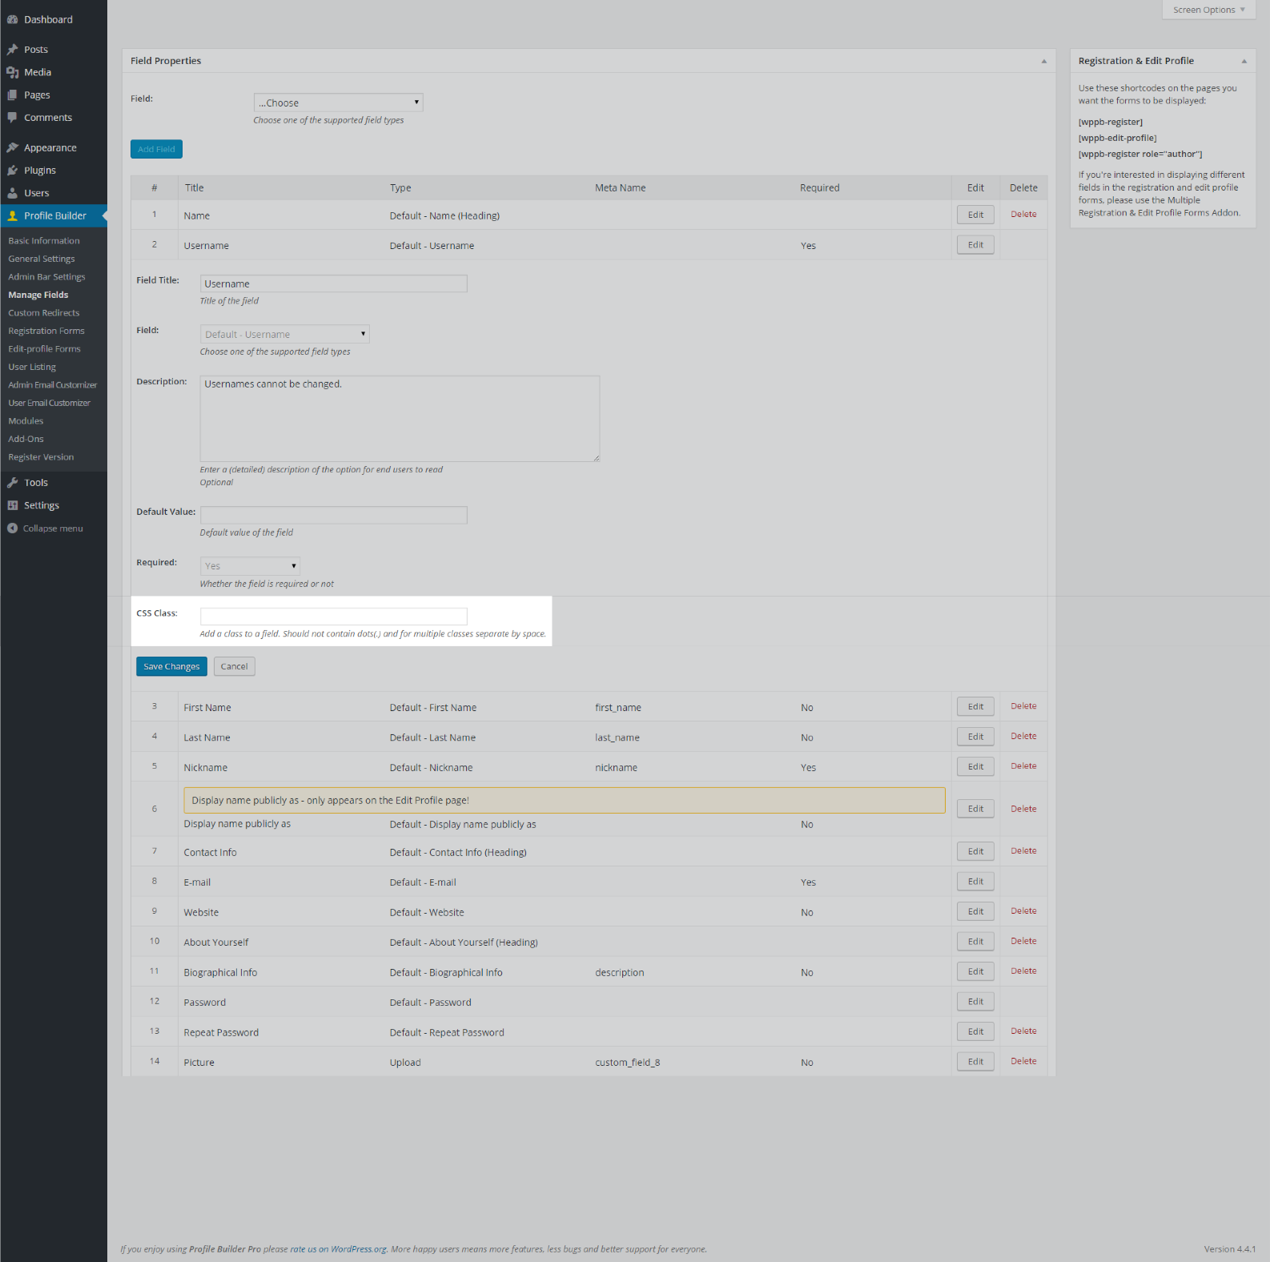Collapse the Field Properties panel arrow
This screenshot has height=1262, width=1270.
pos(1043,61)
